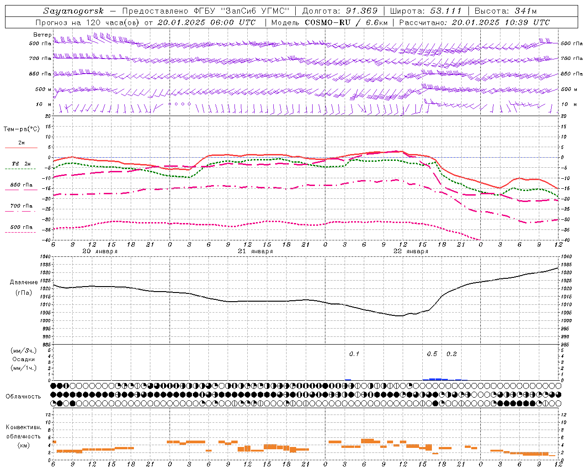Click the Ветер panel label

point(42,35)
